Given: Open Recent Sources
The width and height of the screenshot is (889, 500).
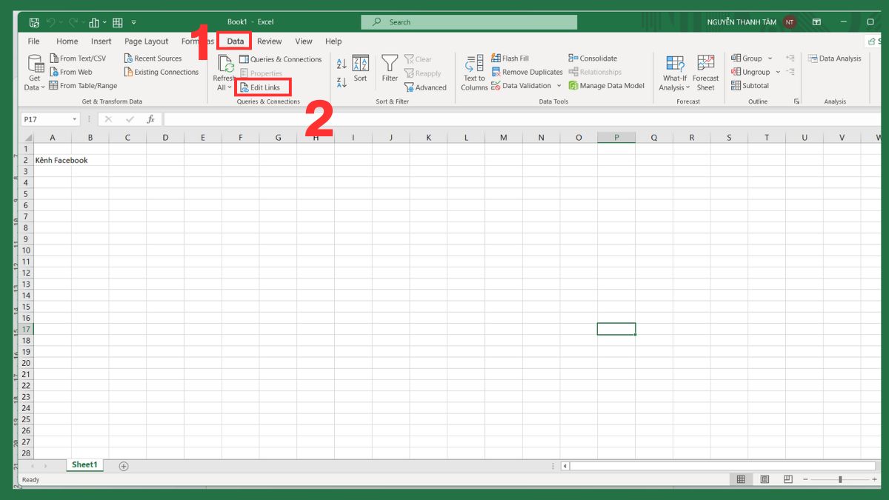Looking at the screenshot, I should tap(153, 59).
